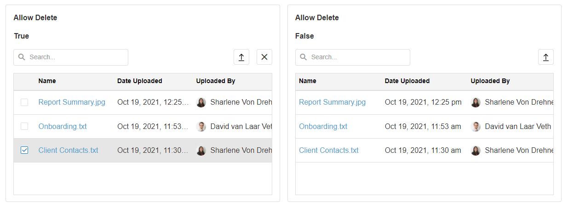The width and height of the screenshot is (568, 207).
Task: Click Sharlene's avatar in the left Report Summary row
Action: [201, 102]
